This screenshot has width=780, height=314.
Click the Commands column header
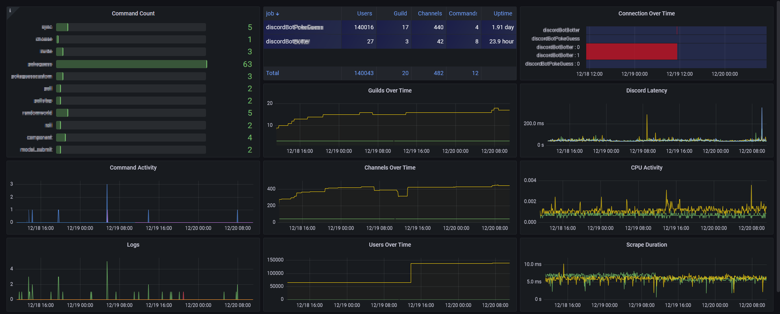(463, 13)
